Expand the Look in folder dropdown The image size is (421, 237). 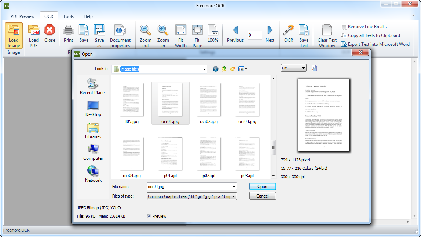point(204,69)
